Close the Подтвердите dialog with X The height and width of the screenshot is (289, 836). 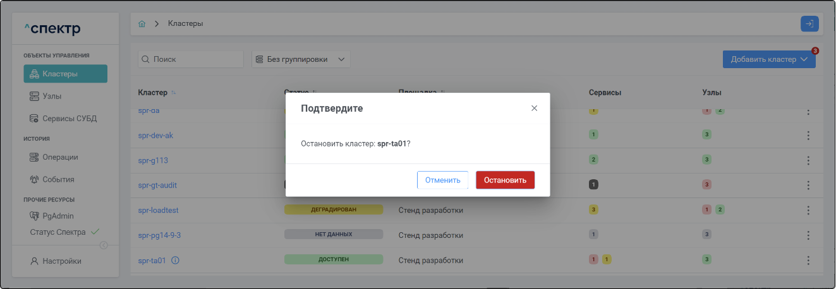(x=534, y=108)
